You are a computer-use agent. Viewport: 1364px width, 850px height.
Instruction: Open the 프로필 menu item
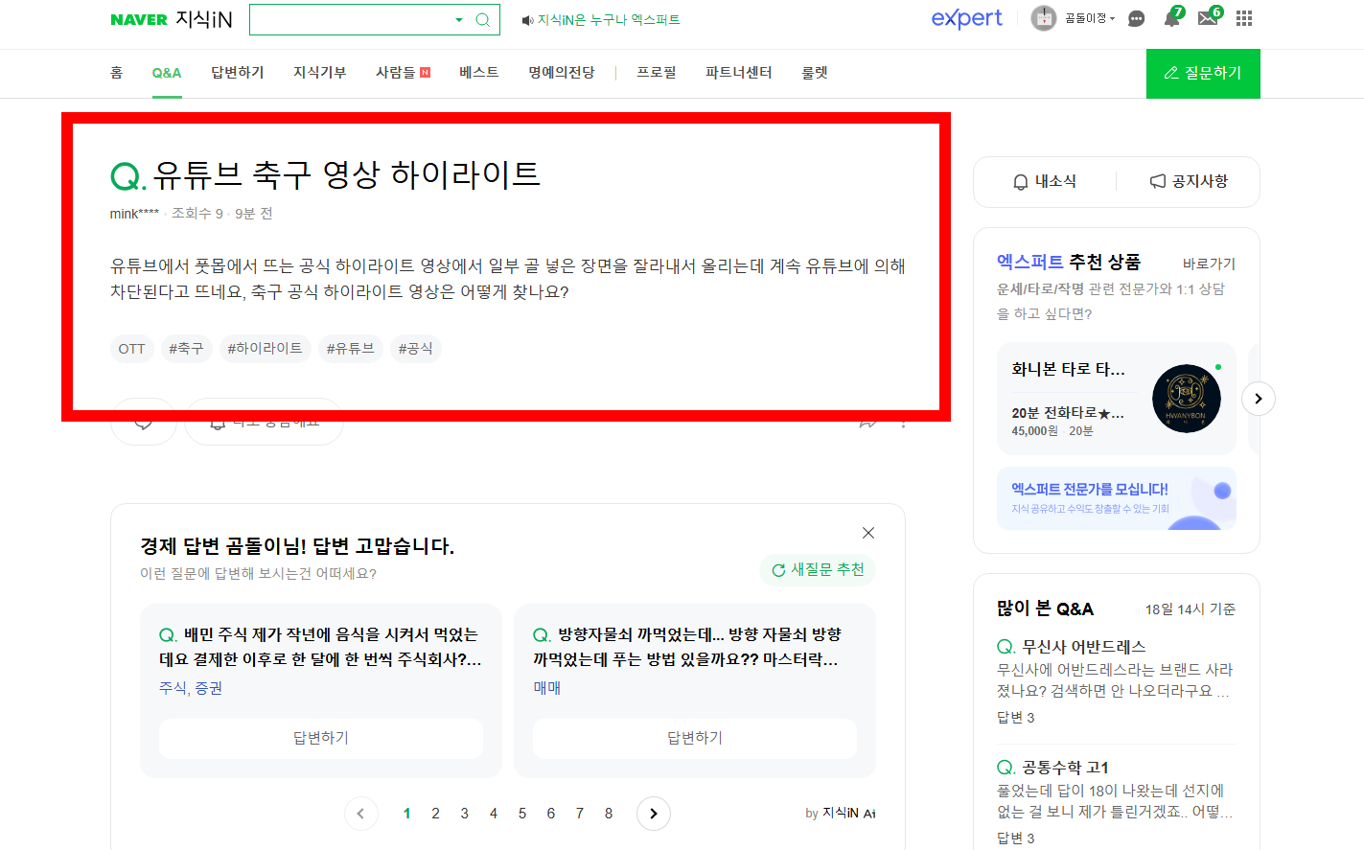coord(656,73)
